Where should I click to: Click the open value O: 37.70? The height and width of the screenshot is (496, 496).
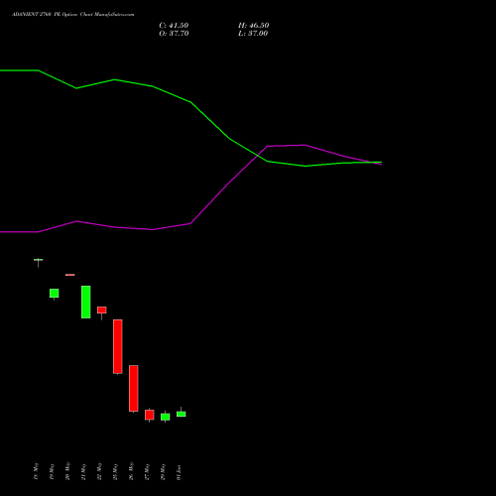tap(174, 34)
